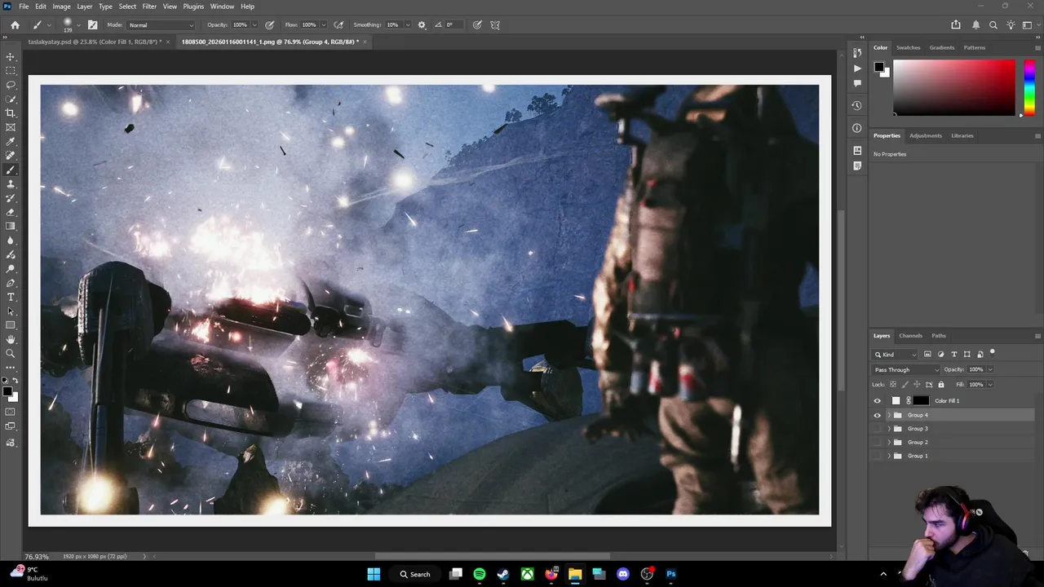Select the Clone Stamp tool

tap(11, 184)
